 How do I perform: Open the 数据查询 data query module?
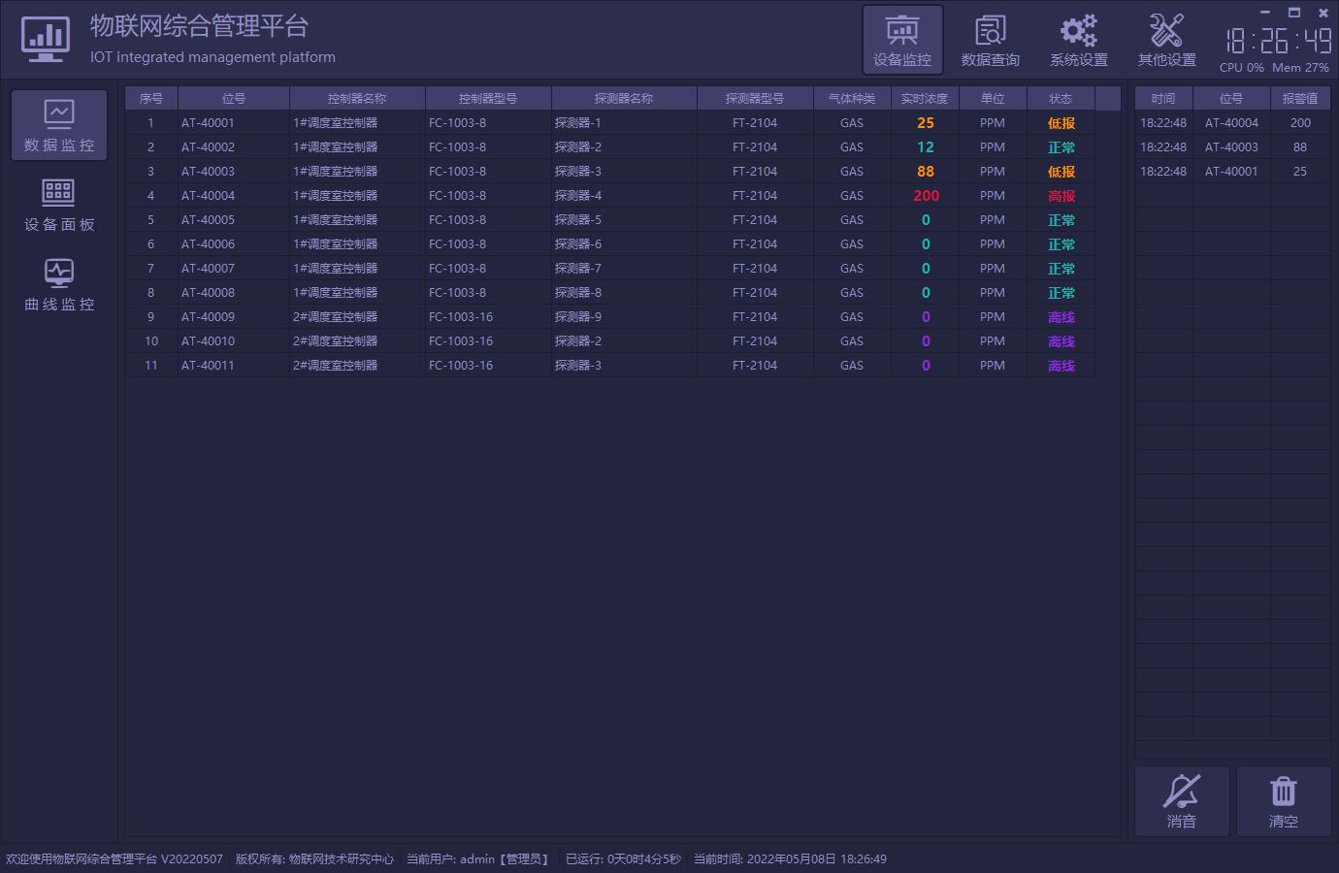point(990,40)
